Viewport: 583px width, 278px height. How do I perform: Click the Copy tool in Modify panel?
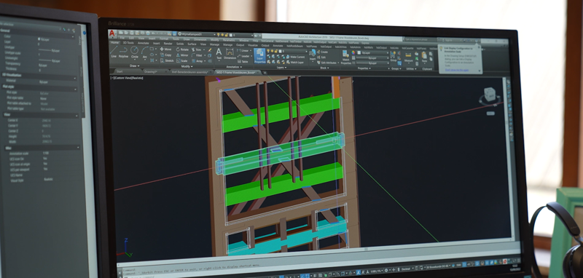tap(166, 55)
